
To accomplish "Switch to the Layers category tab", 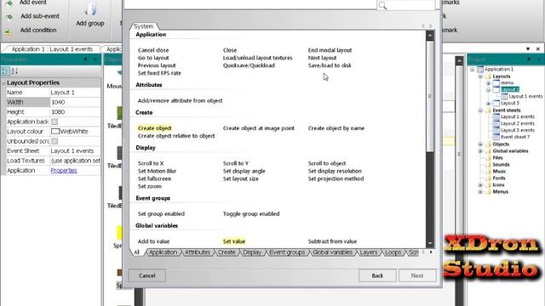I will (x=369, y=252).
